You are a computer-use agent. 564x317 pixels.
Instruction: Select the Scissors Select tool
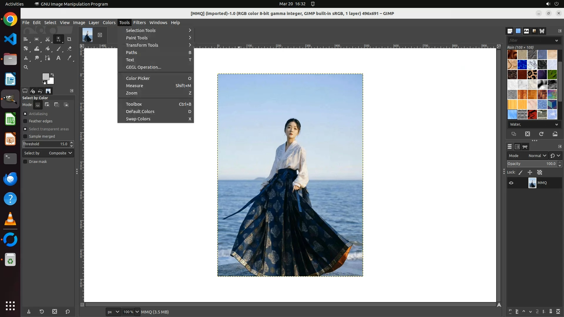48,39
